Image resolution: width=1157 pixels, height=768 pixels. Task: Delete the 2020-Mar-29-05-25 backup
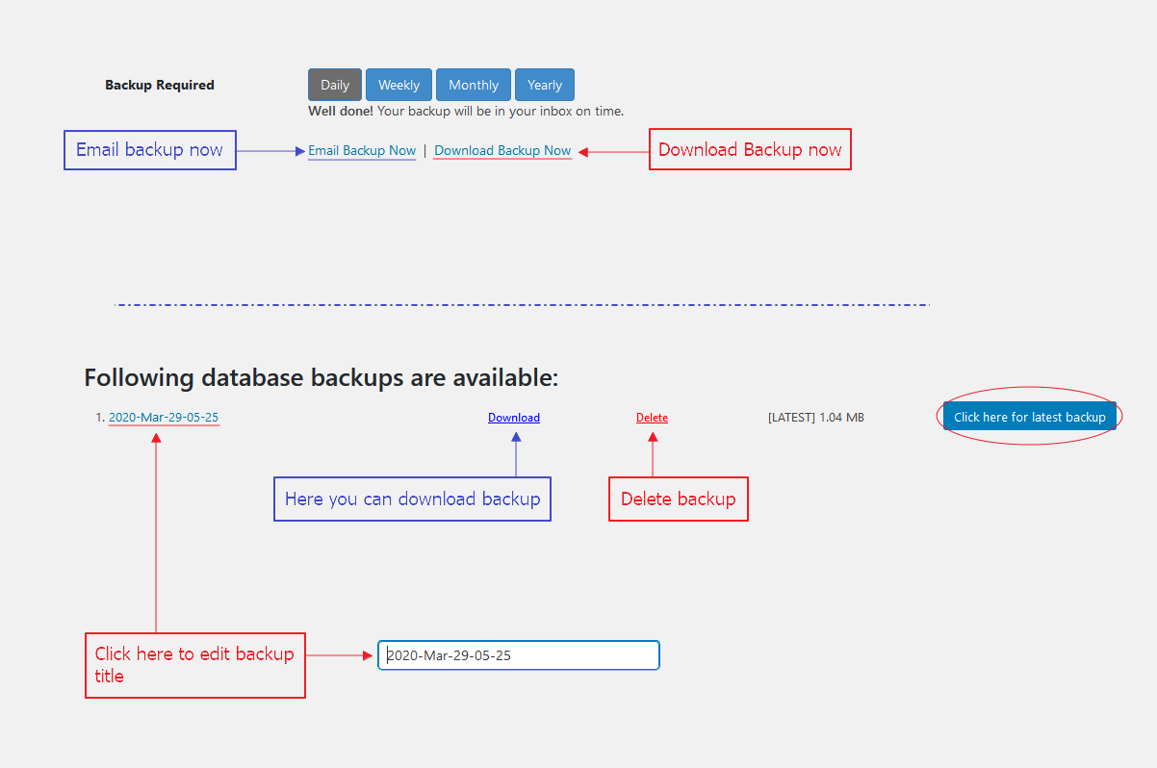pos(652,418)
